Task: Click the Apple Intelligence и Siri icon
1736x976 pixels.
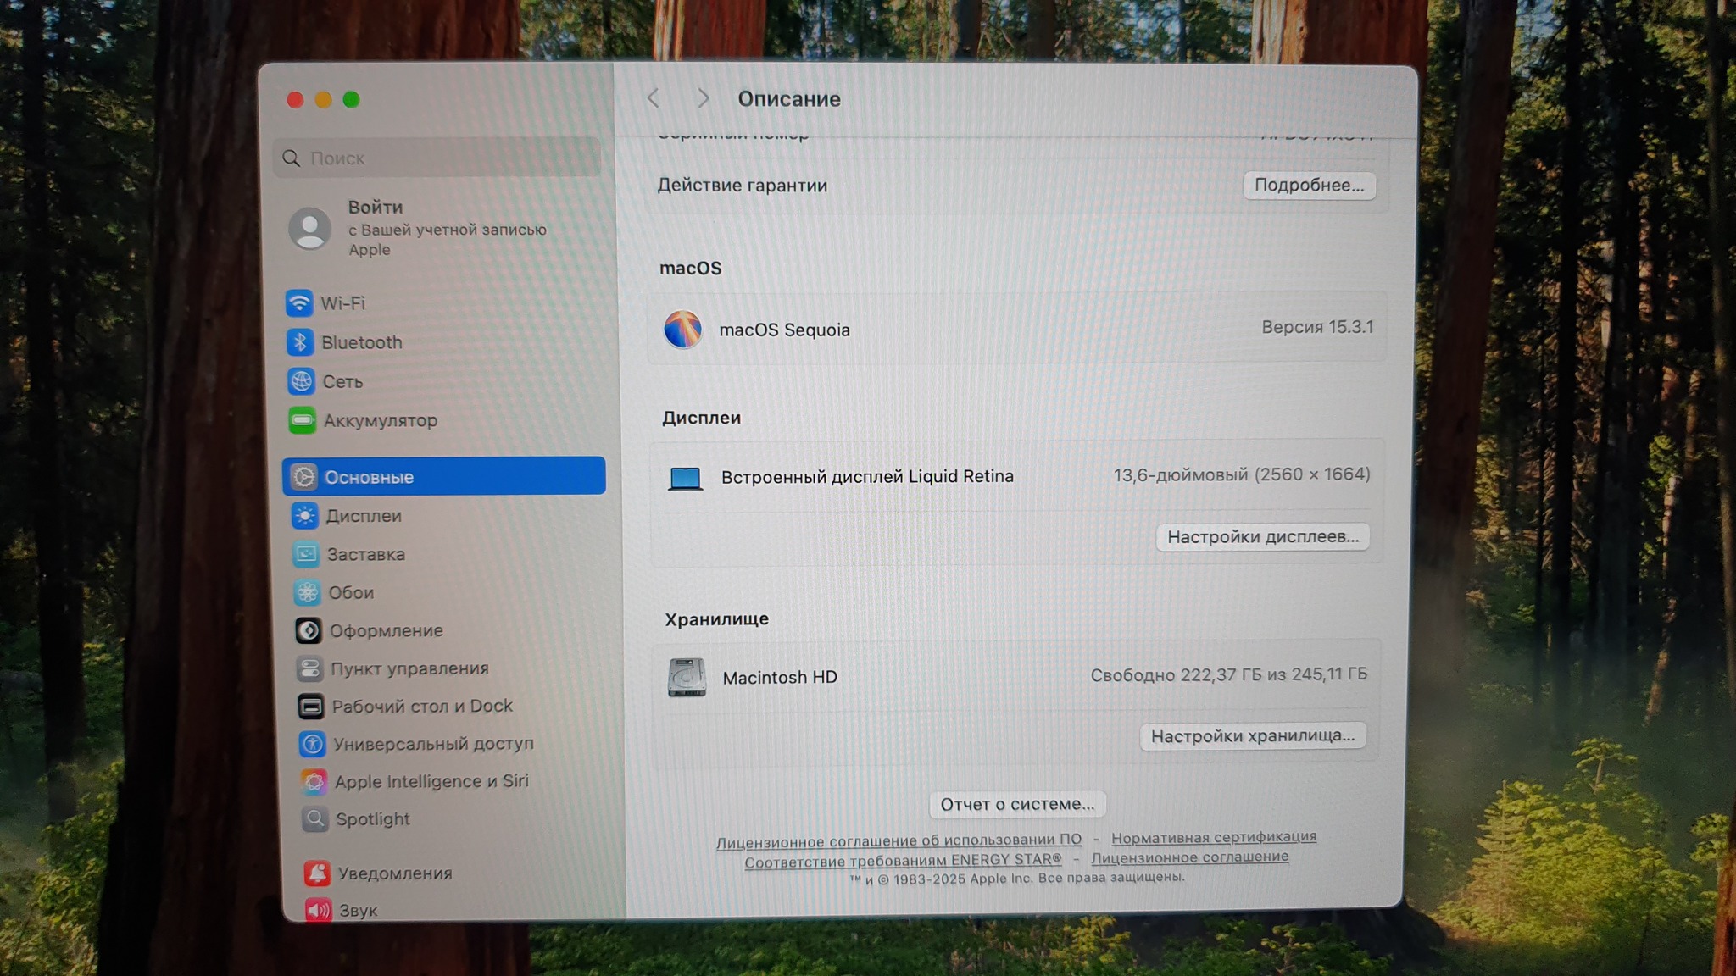Action: point(313,781)
